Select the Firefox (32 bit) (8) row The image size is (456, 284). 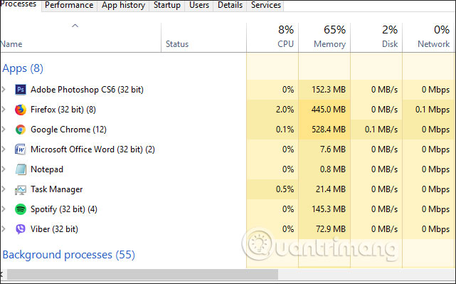[x=228, y=110]
